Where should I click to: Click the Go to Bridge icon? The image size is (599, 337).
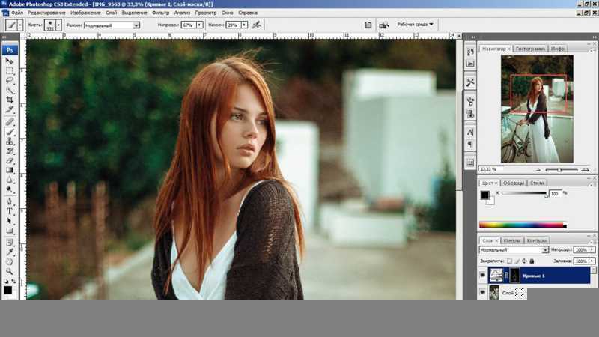pyautogui.click(x=383, y=25)
